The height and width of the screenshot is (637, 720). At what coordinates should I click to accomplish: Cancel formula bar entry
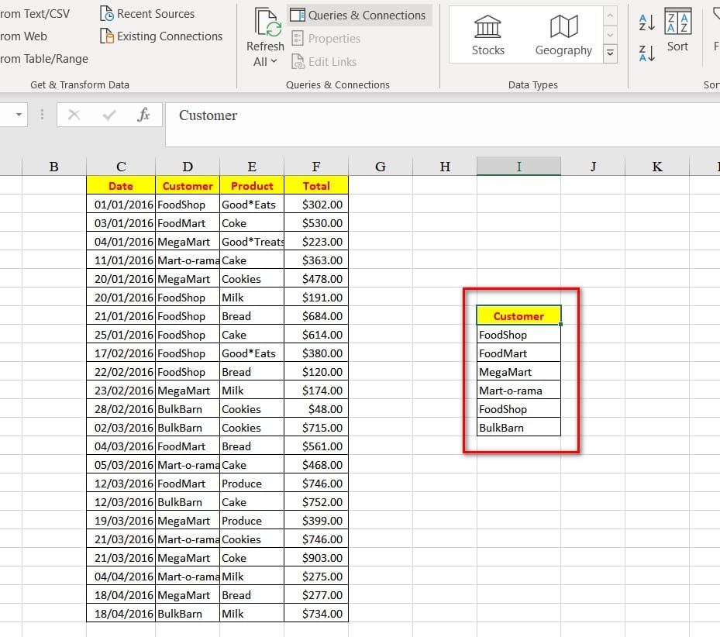click(74, 115)
